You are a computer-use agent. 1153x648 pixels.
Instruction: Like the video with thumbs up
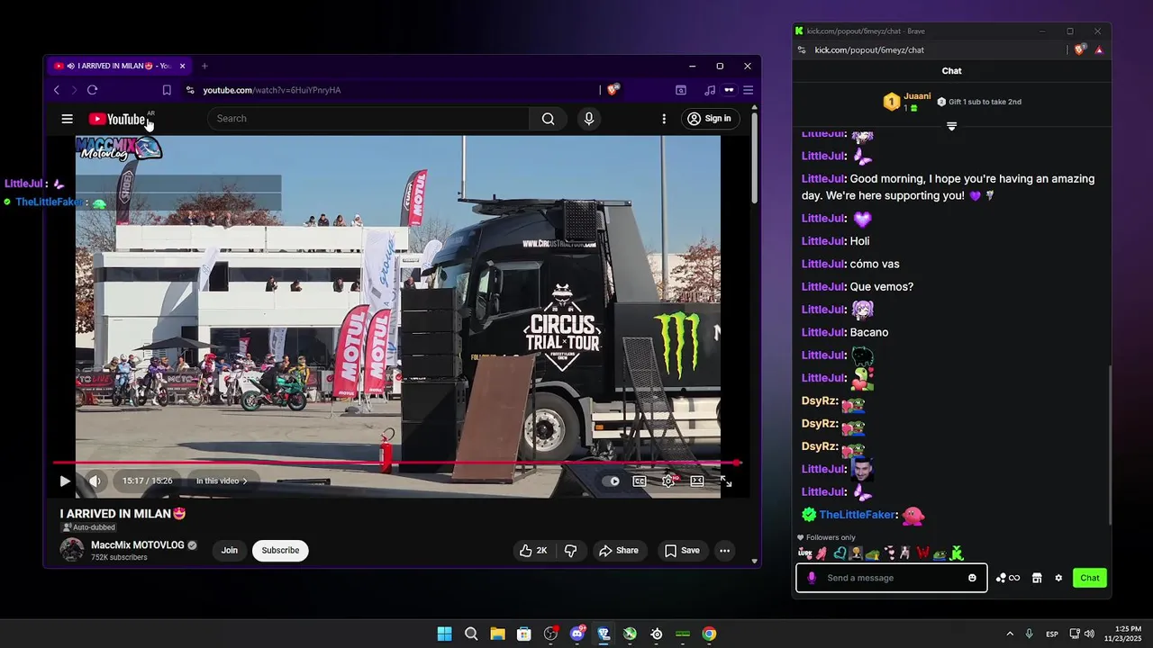(533, 551)
